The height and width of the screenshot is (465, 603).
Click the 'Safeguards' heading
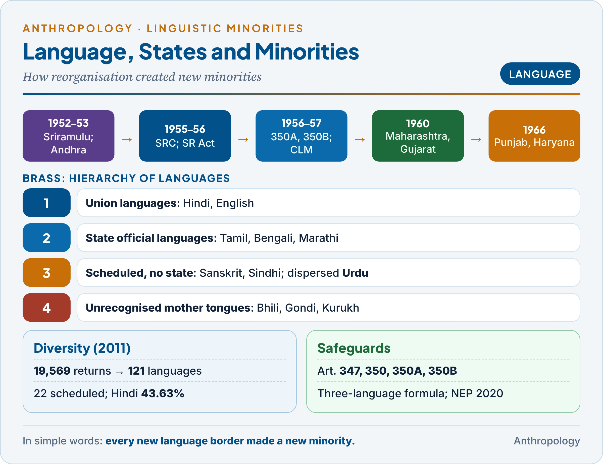(x=354, y=348)
